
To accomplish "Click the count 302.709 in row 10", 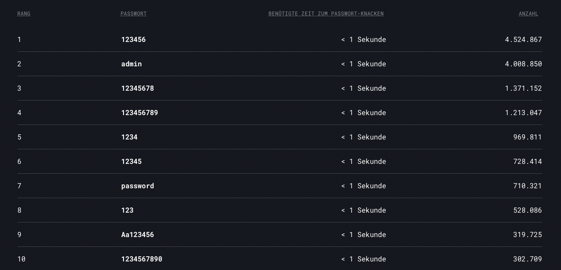I will point(528,259).
